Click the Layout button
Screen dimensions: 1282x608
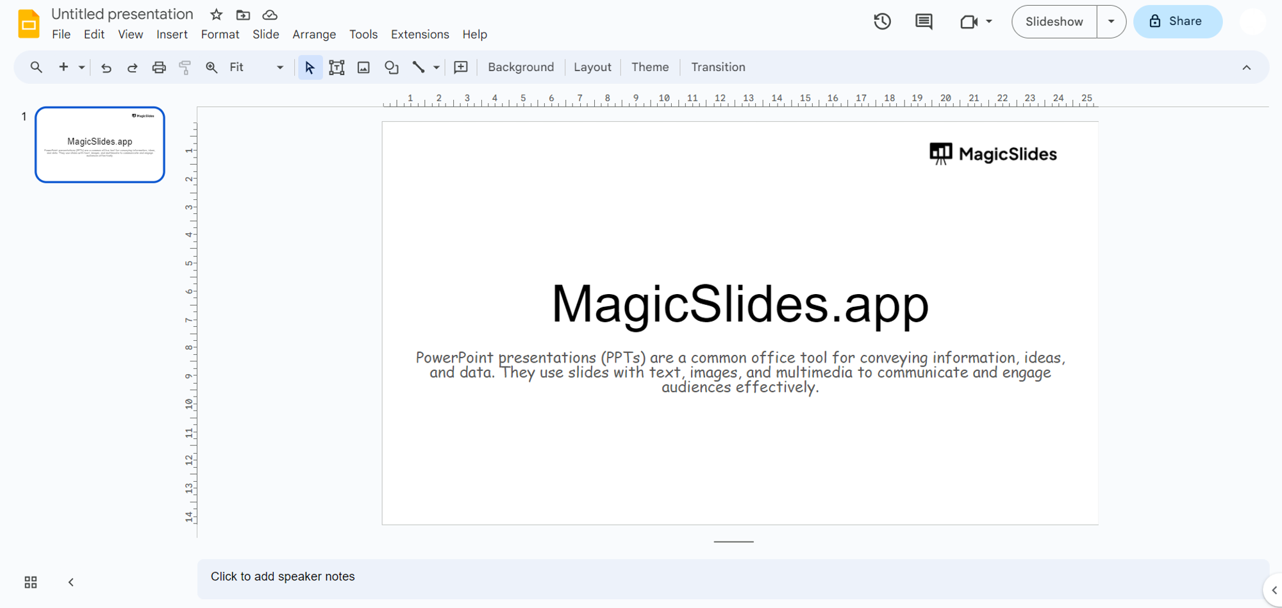pyautogui.click(x=592, y=67)
